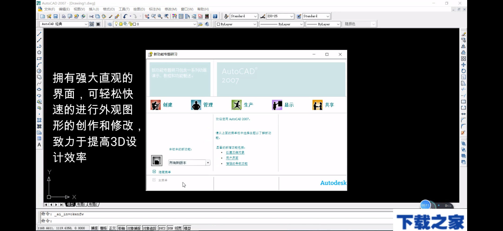Image resolution: width=503 pixels, height=231 pixels.
Task: Click the Pan realtime hand icon
Action: 147,16
